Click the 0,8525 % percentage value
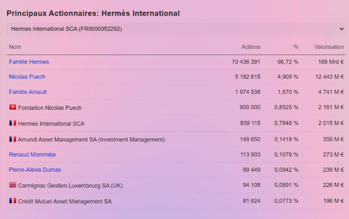Screen dimensions: 349x219 286,107
